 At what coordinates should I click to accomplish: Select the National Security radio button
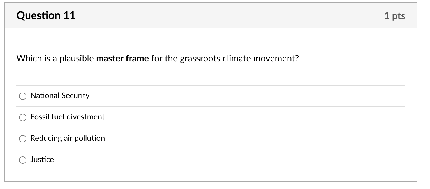pos(23,96)
